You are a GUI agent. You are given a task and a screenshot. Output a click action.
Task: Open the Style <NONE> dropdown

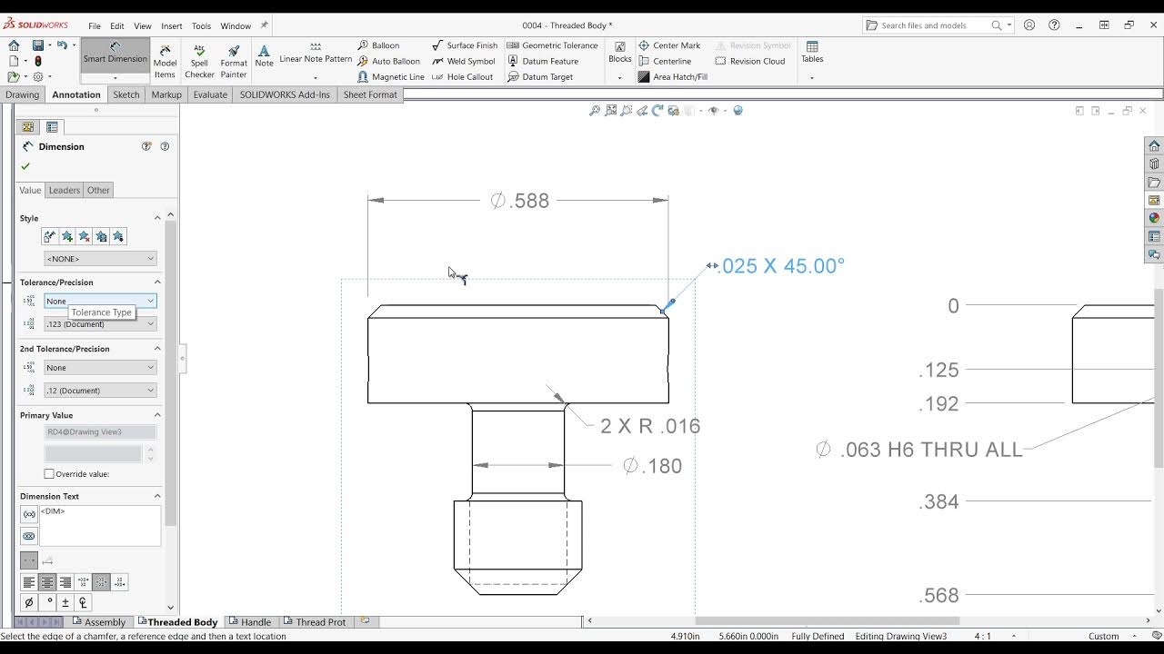[x=100, y=259]
